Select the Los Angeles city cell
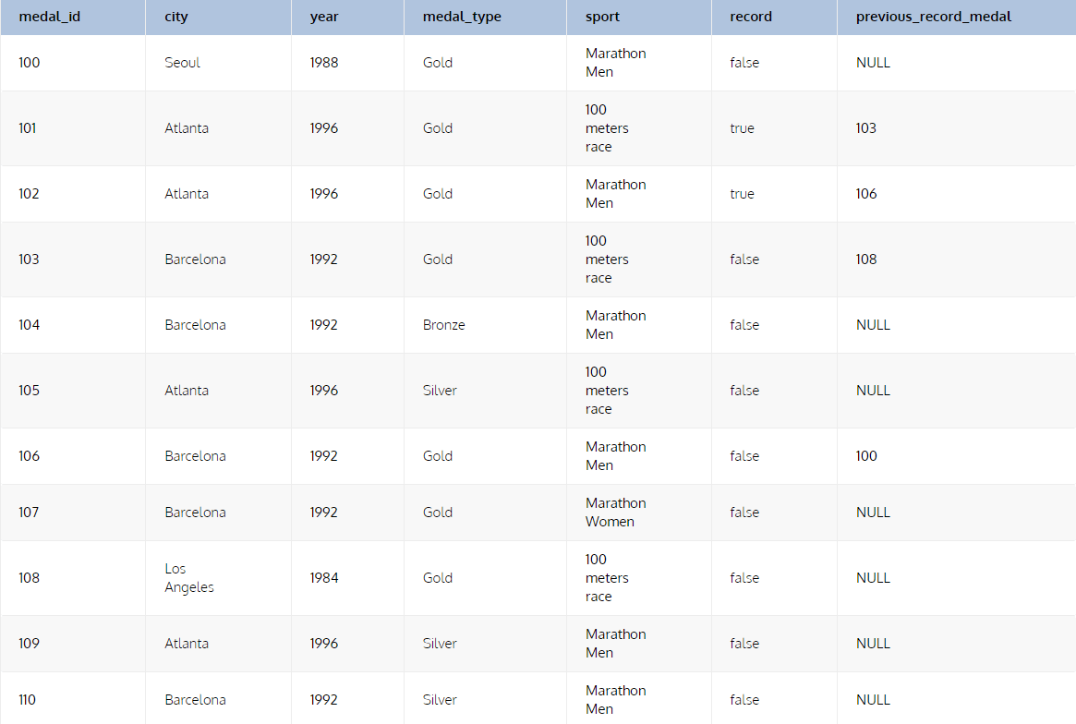1076x724 pixels. [x=189, y=578]
